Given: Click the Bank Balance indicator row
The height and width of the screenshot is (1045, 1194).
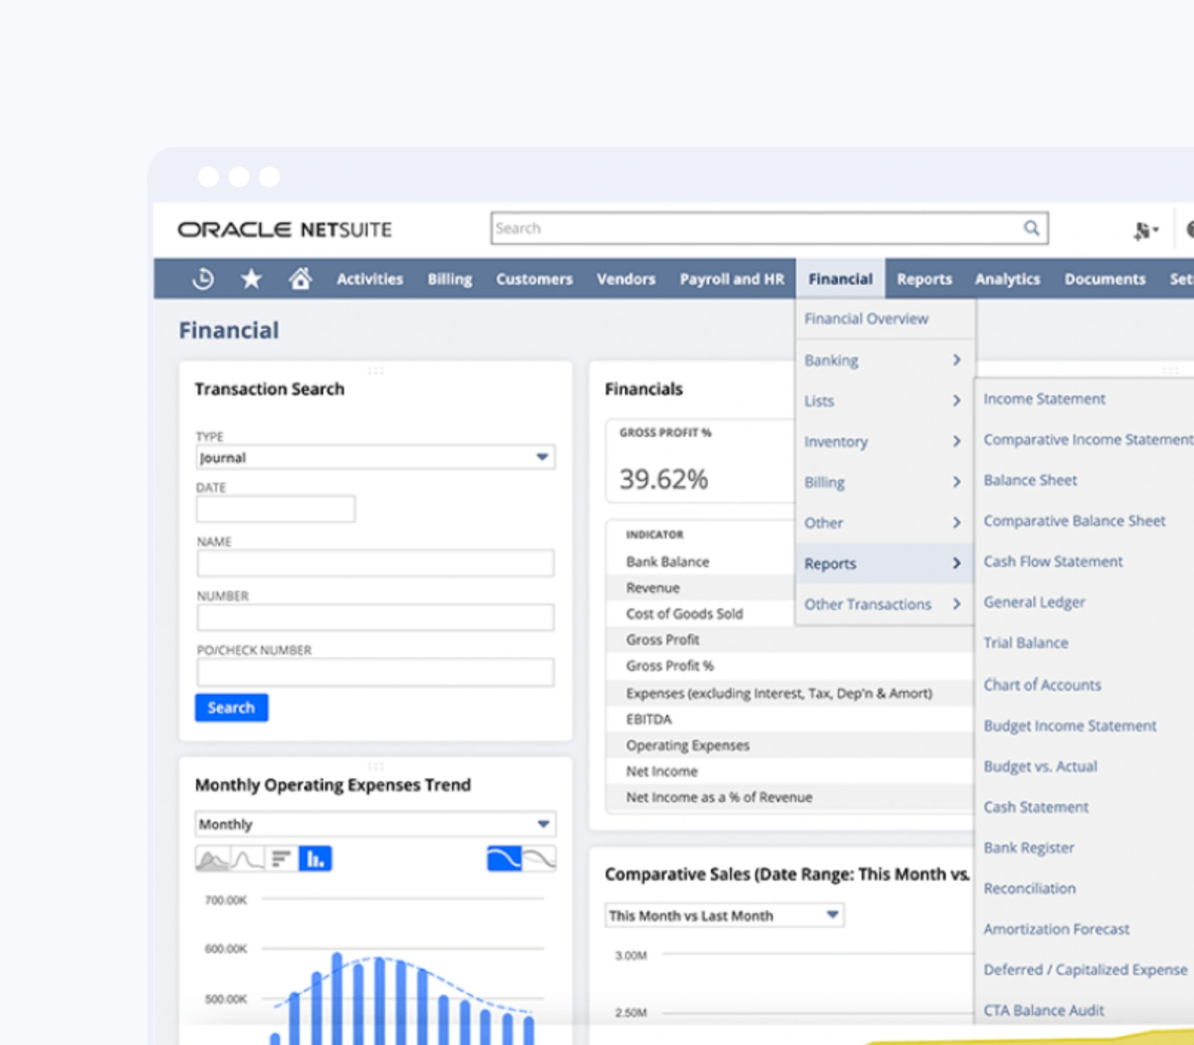Looking at the screenshot, I should click(x=701, y=562).
